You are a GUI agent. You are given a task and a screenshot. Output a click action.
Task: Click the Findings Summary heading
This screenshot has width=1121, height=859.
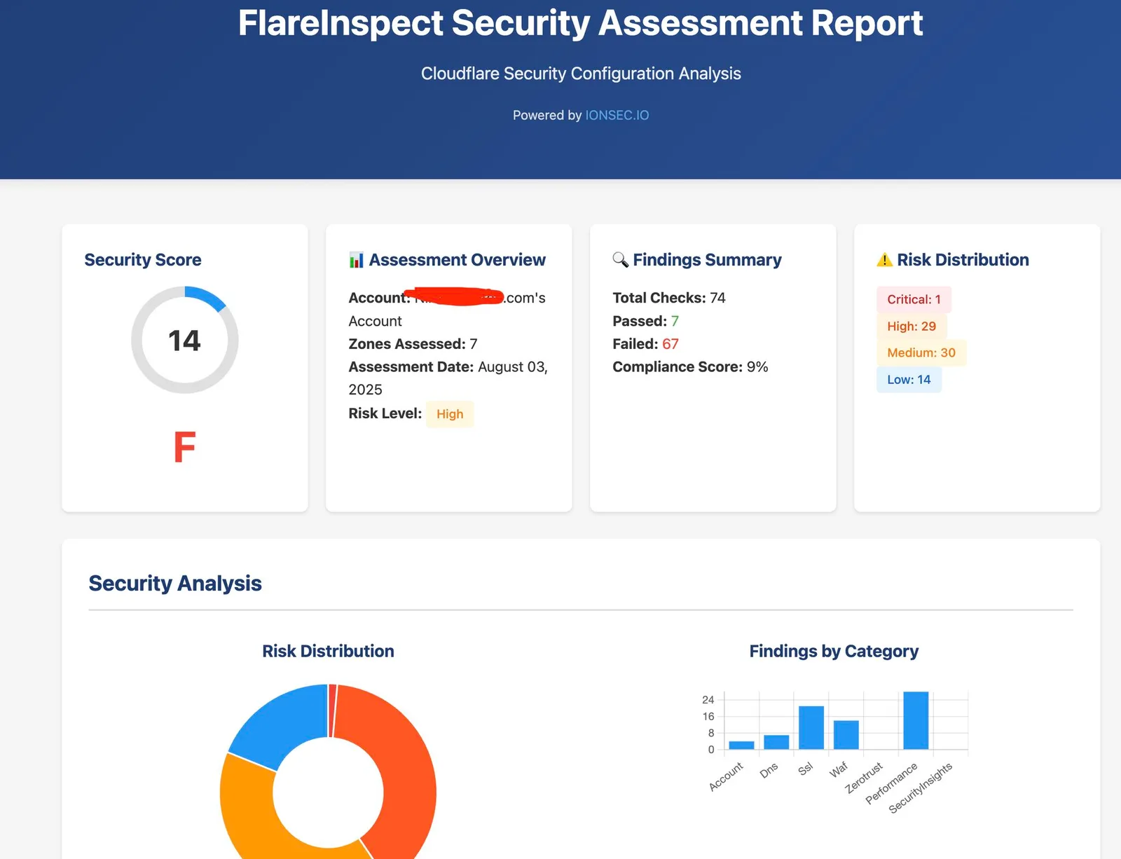click(707, 260)
